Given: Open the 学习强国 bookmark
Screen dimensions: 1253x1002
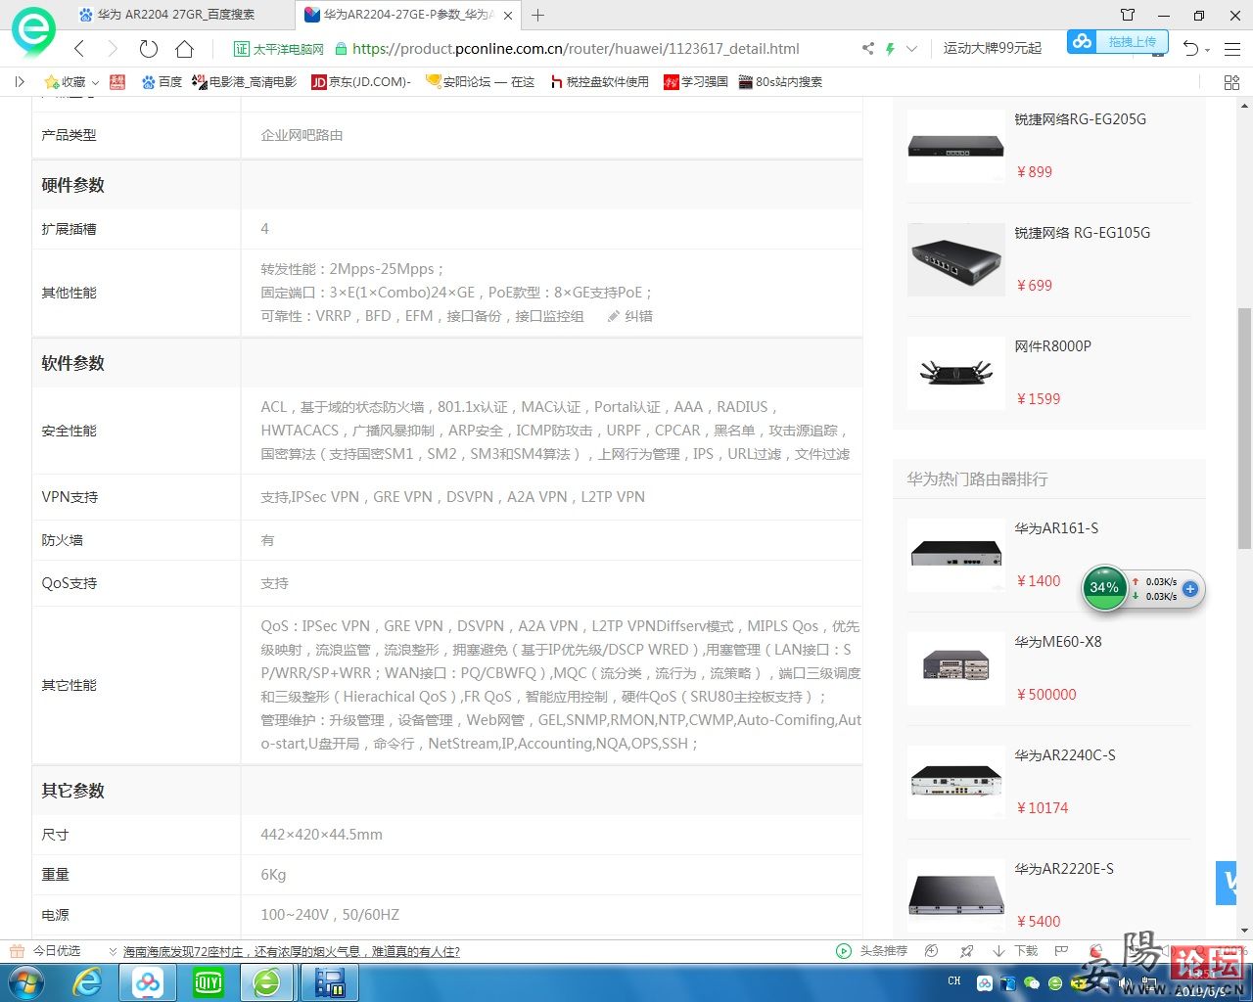Looking at the screenshot, I should [x=695, y=82].
